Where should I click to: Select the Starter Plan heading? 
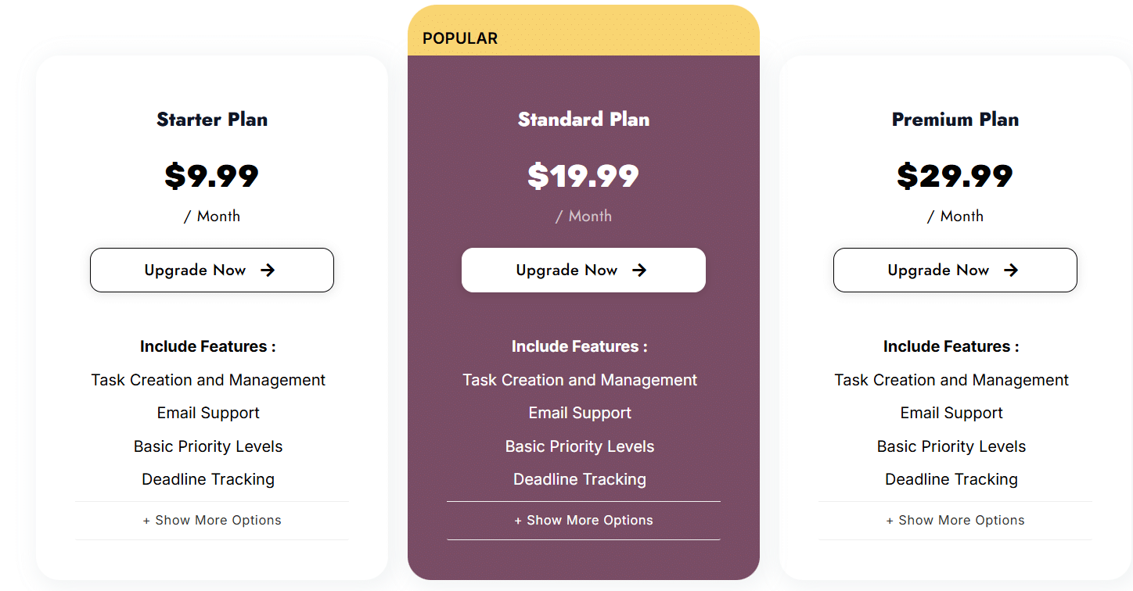click(212, 120)
